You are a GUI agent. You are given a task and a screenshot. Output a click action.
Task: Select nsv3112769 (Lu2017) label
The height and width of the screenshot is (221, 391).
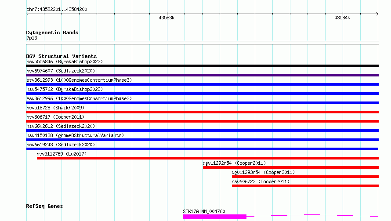(x=62, y=154)
